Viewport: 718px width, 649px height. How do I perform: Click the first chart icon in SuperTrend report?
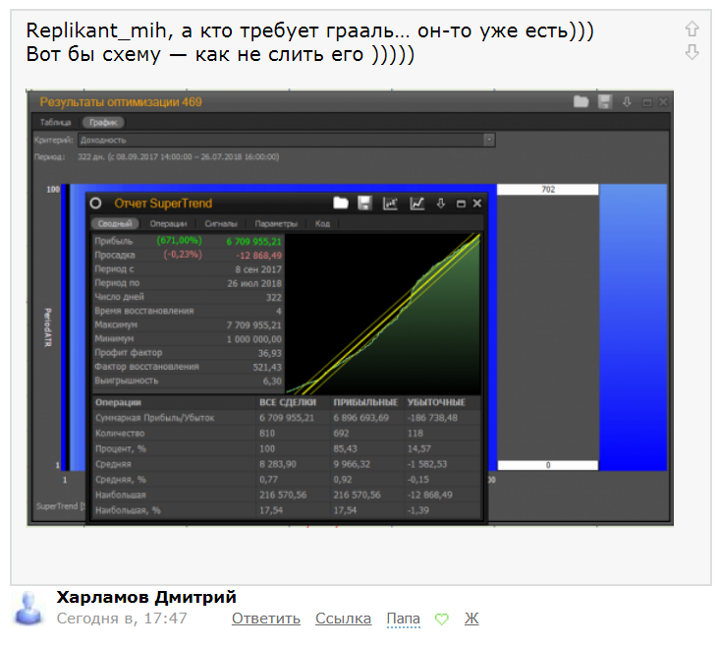click(x=390, y=204)
